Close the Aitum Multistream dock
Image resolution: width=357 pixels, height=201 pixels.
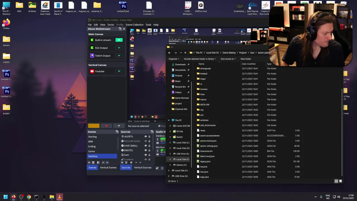(x=124, y=29)
